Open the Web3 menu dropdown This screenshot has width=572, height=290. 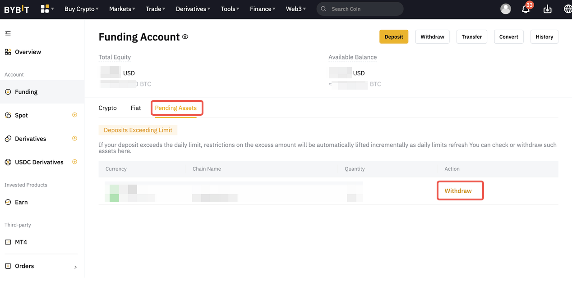[295, 9]
